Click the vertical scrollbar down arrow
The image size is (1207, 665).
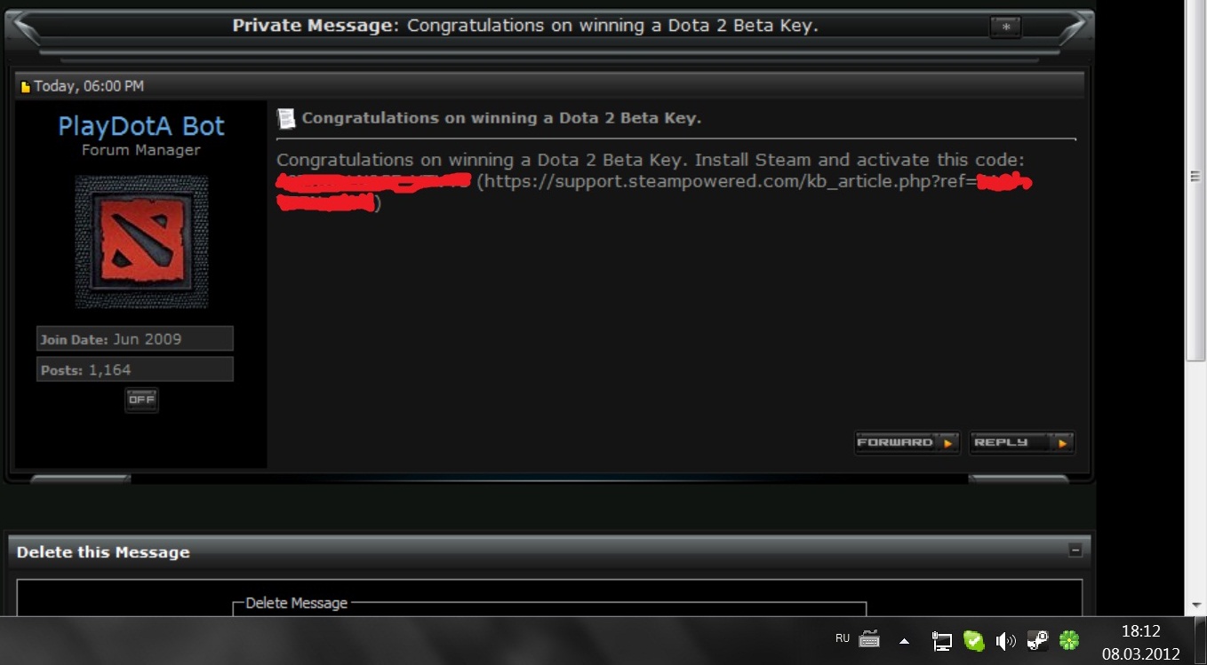pyautogui.click(x=1196, y=606)
